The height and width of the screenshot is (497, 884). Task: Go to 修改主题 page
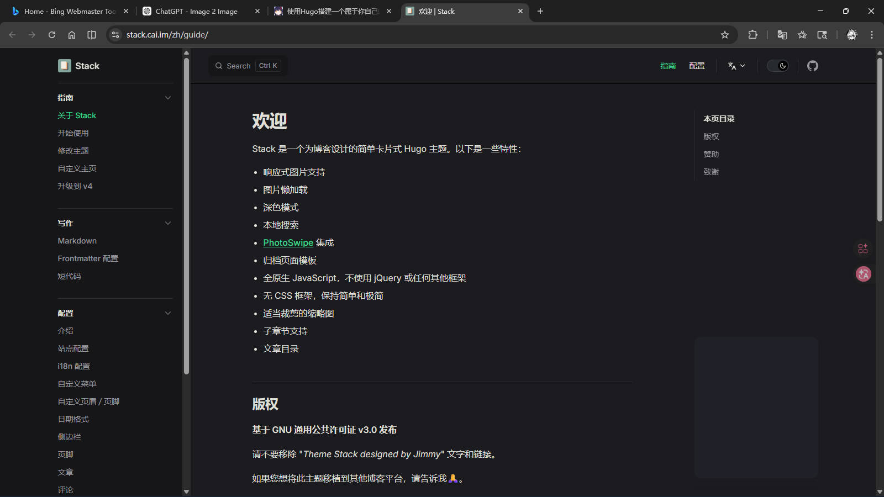(73, 151)
